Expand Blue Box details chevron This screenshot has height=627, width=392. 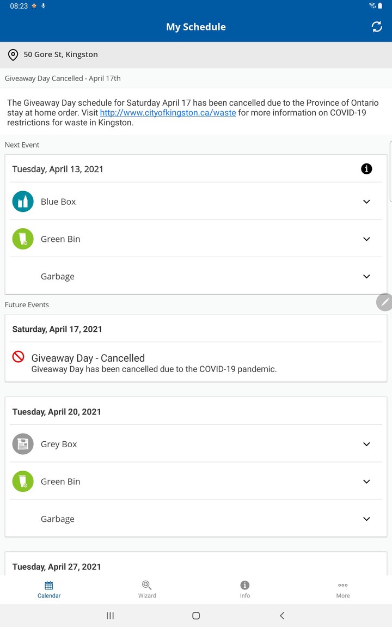(366, 202)
